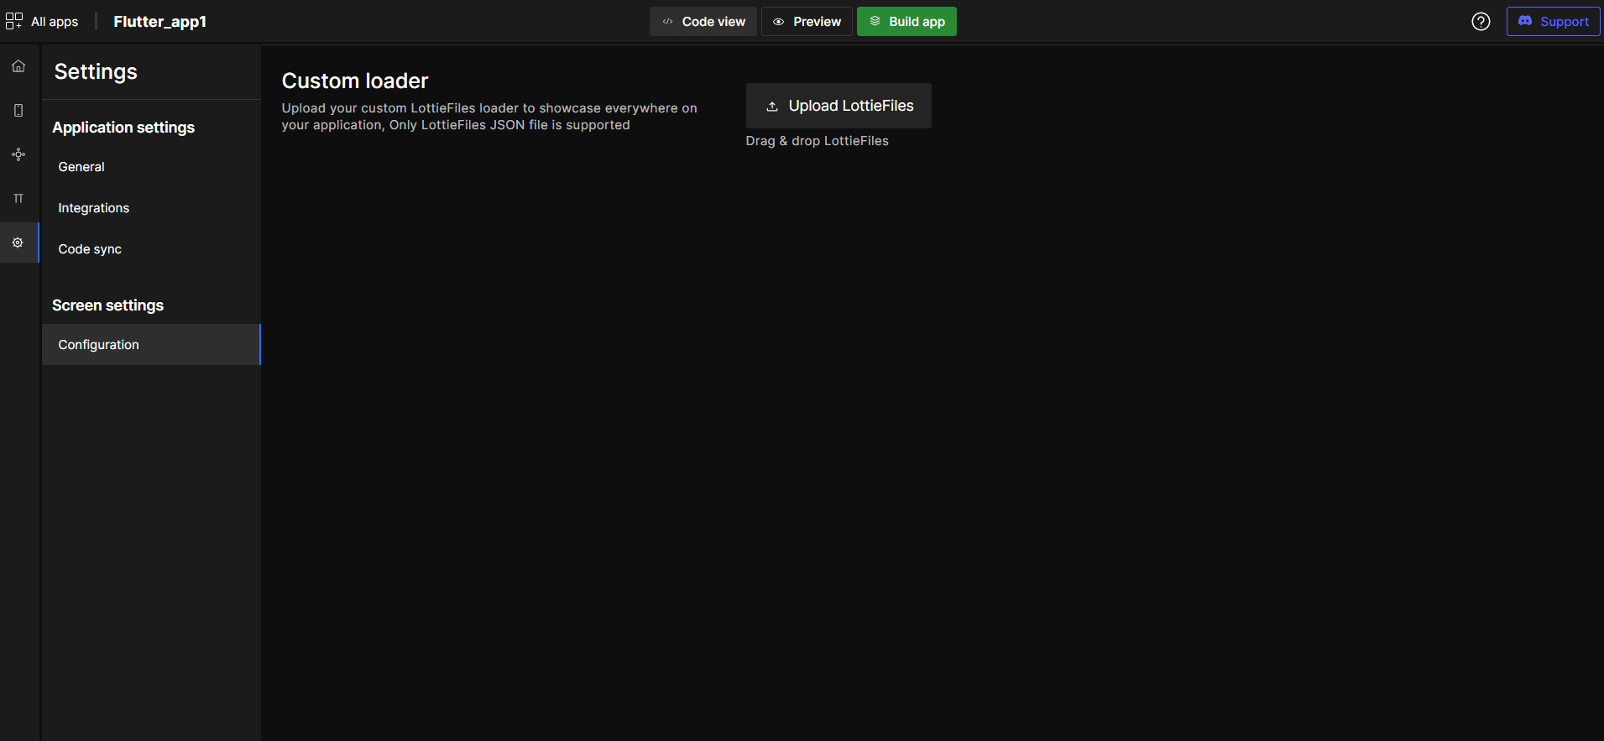The width and height of the screenshot is (1604, 741).
Task: Launch the app Preview
Action: [x=807, y=22]
